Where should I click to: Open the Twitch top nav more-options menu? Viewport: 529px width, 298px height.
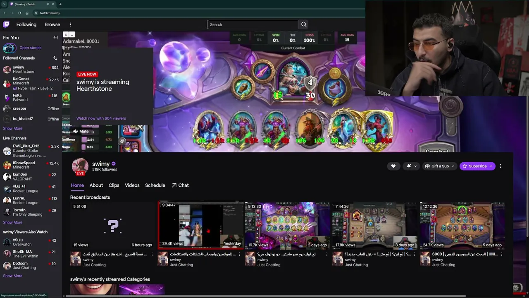tap(70, 24)
